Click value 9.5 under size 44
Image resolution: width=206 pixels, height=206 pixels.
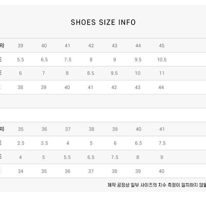coord(138,60)
